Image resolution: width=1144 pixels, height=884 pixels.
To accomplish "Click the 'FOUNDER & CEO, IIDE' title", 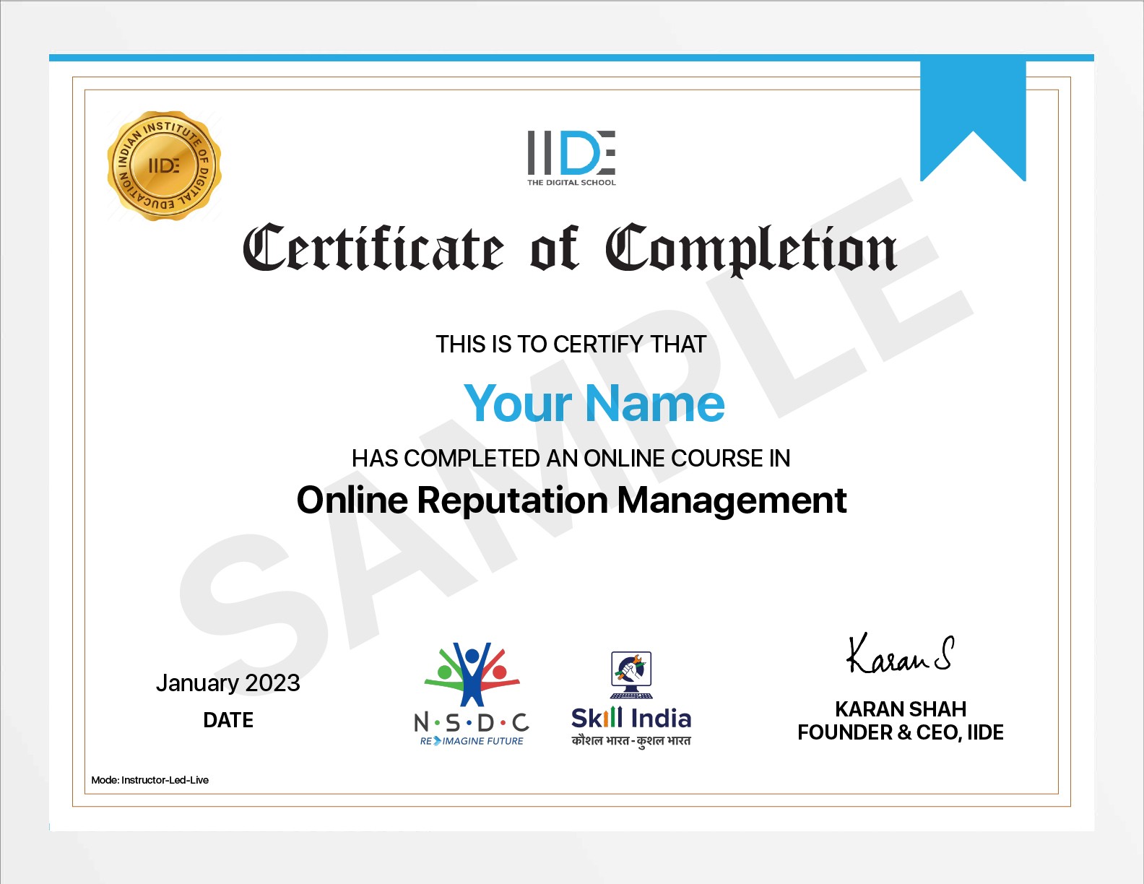I will 901,732.
